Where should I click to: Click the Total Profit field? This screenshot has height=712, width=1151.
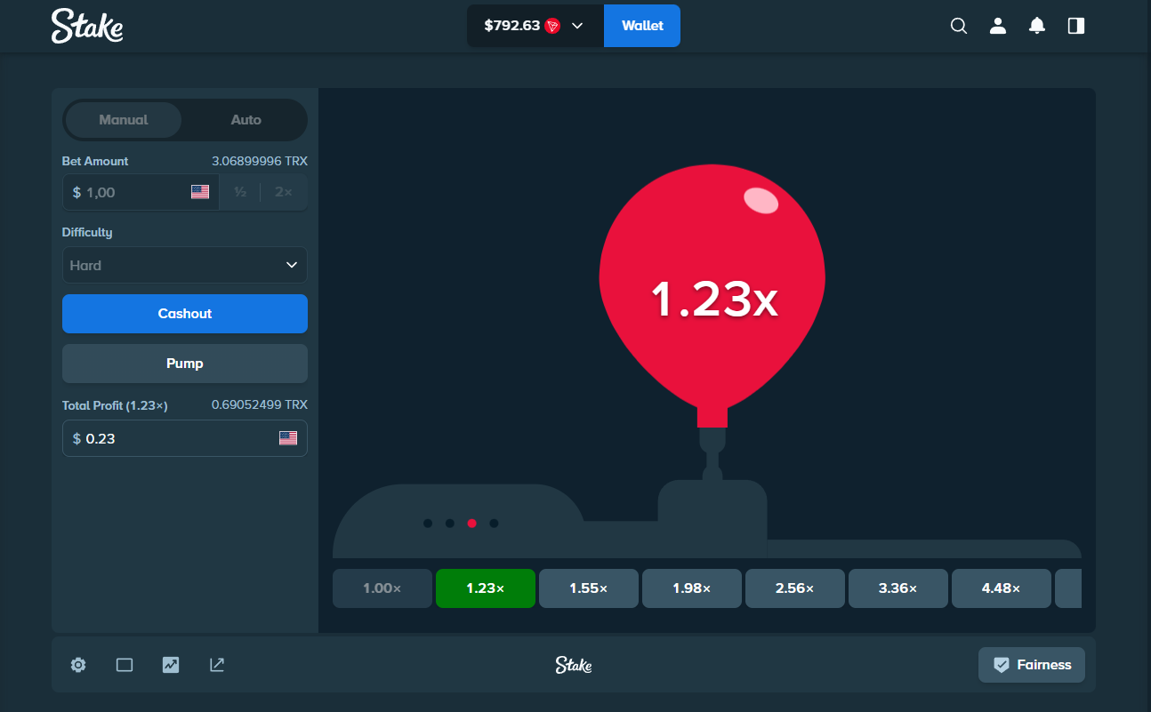pyautogui.click(x=185, y=438)
